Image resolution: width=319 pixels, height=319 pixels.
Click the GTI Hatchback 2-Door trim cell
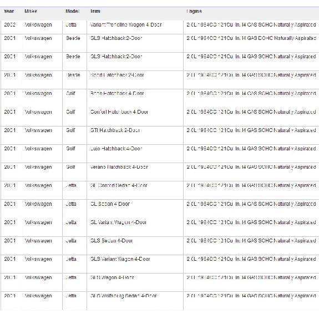tap(115, 130)
